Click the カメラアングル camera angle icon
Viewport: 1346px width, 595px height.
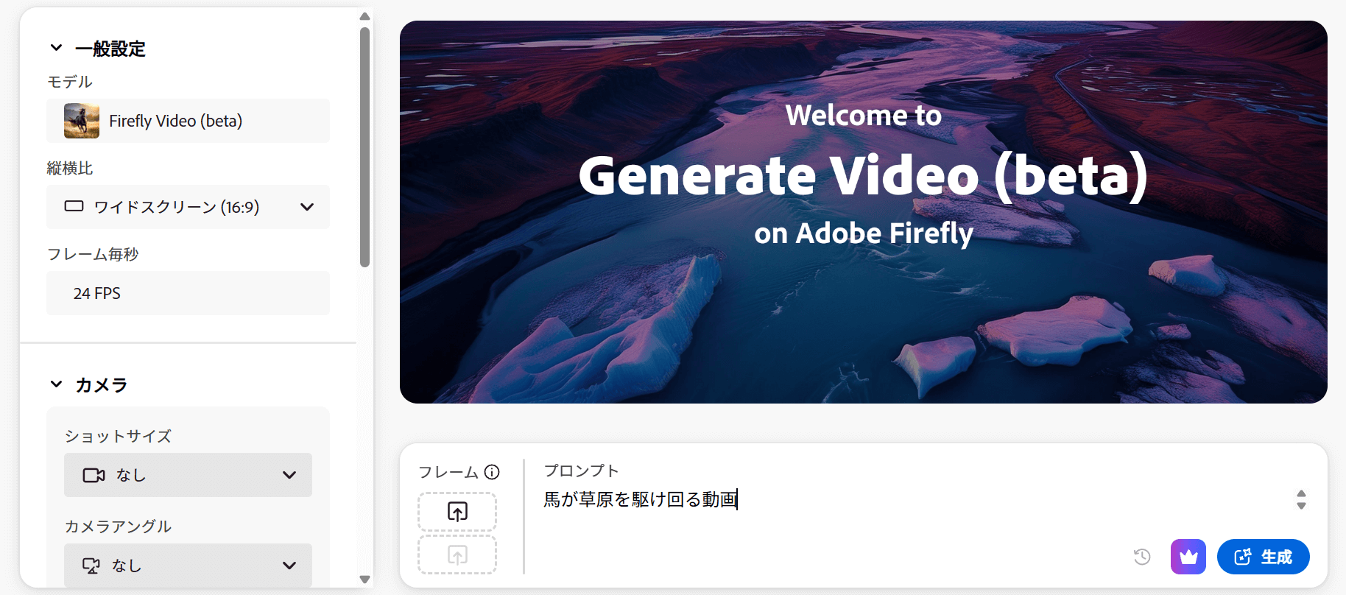pyautogui.click(x=91, y=566)
